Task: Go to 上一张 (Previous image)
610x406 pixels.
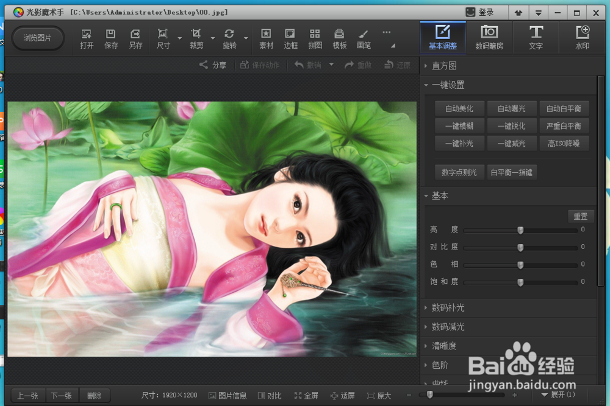Action: pos(27,396)
